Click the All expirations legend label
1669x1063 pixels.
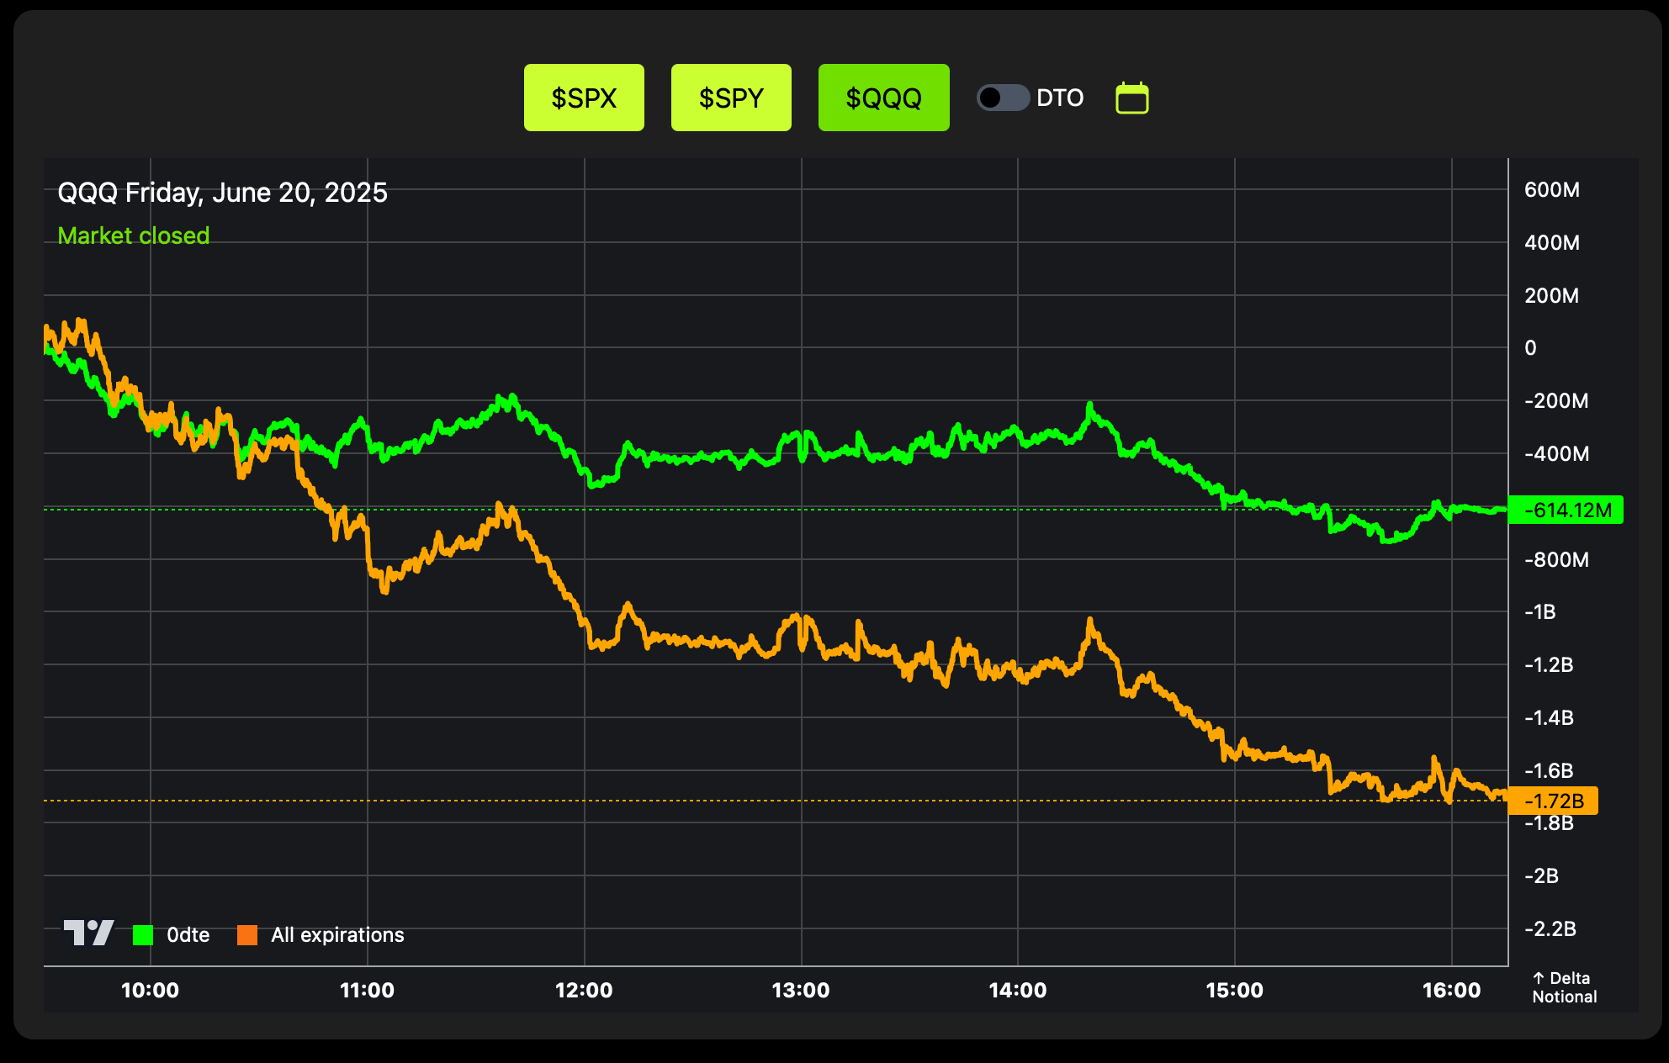337,935
